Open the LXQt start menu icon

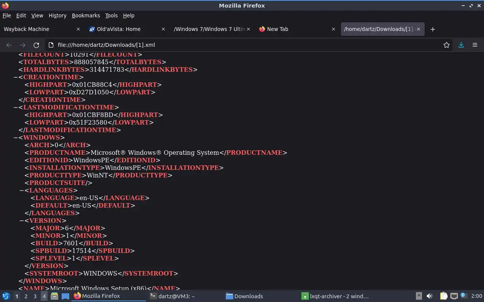[6, 296]
